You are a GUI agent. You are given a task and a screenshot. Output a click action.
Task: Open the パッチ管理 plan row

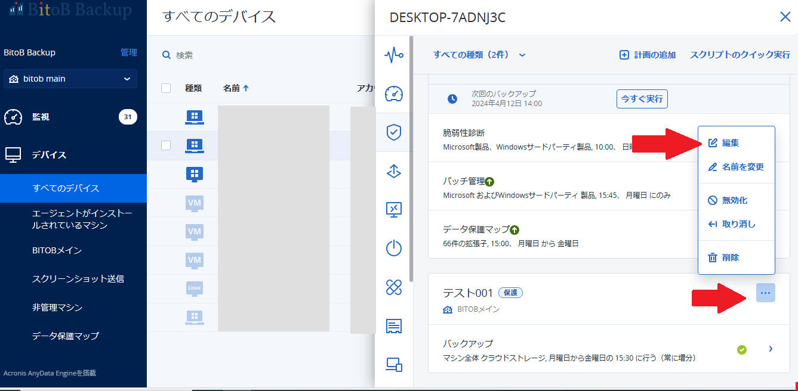tap(609, 186)
